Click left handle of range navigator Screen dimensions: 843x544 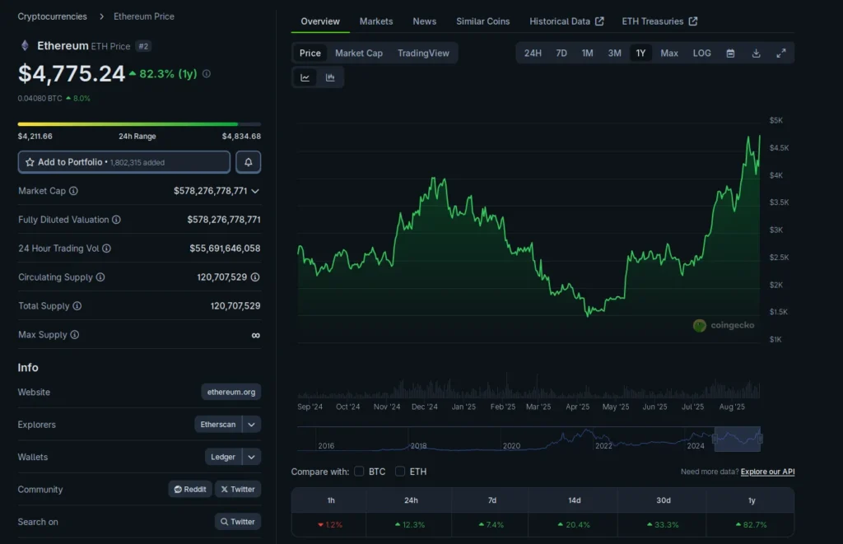pos(715,439)
